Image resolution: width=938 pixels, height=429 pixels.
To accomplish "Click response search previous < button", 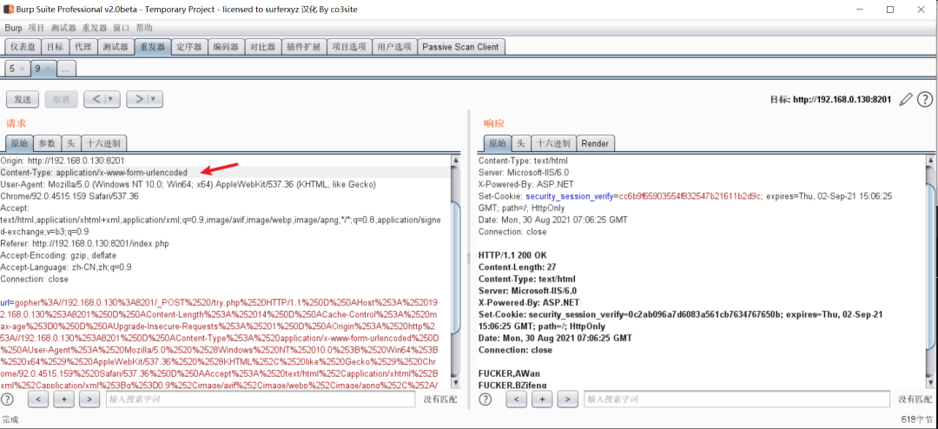I will (516, 399).
